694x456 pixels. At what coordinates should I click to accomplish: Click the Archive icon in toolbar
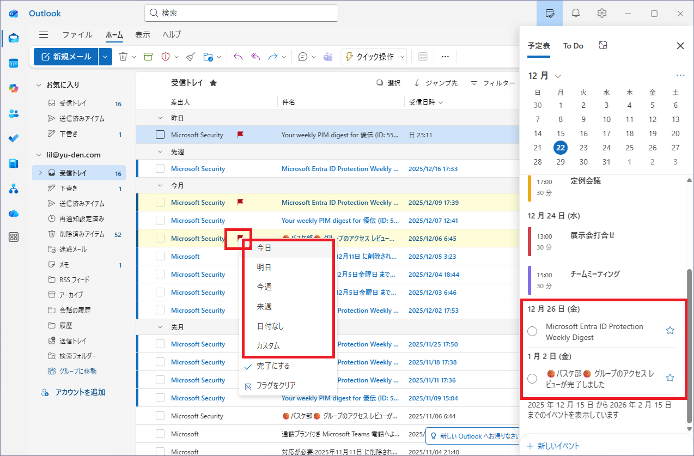coord(148,57)
